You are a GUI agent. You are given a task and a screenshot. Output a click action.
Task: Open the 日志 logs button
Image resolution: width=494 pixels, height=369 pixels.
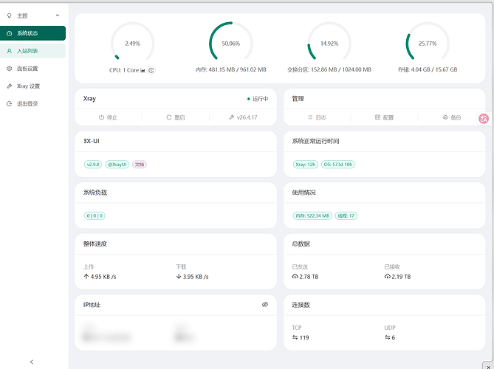pos(317,117)
